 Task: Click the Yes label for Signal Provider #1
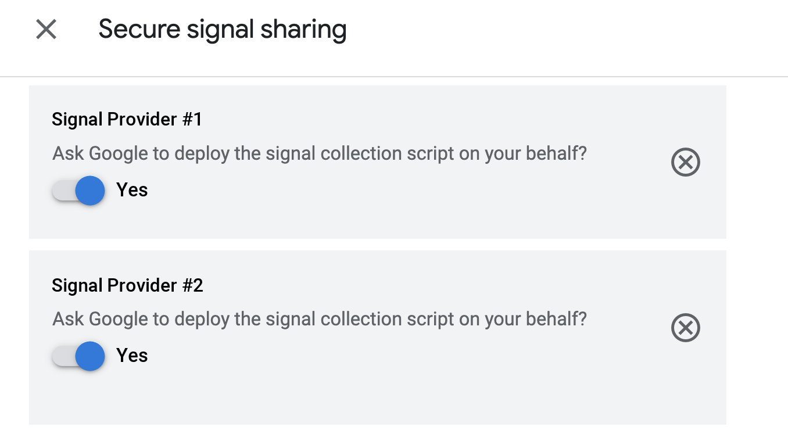tap(132, 190)
